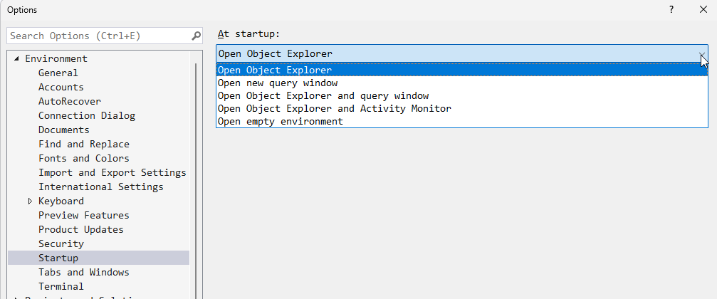Pick Open Object Explorer and Activity Monitor
This screenshot has height=299, width=717.
(334, 109)
